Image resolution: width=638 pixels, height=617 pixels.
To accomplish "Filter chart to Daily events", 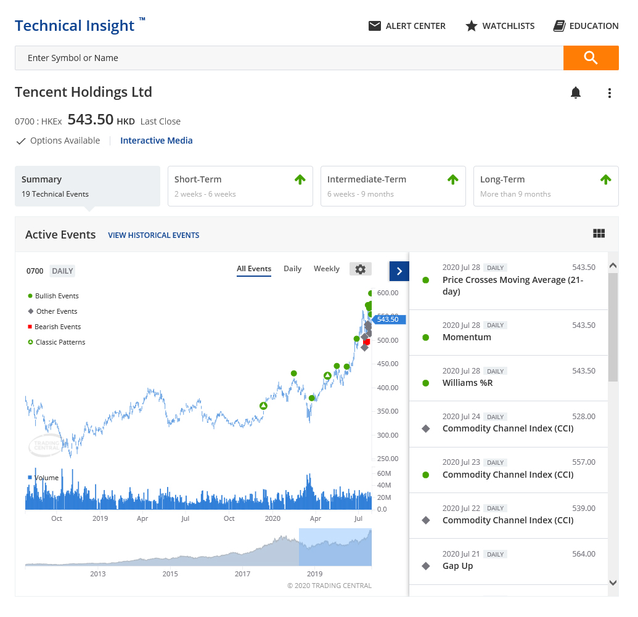I will click(293, 269).
